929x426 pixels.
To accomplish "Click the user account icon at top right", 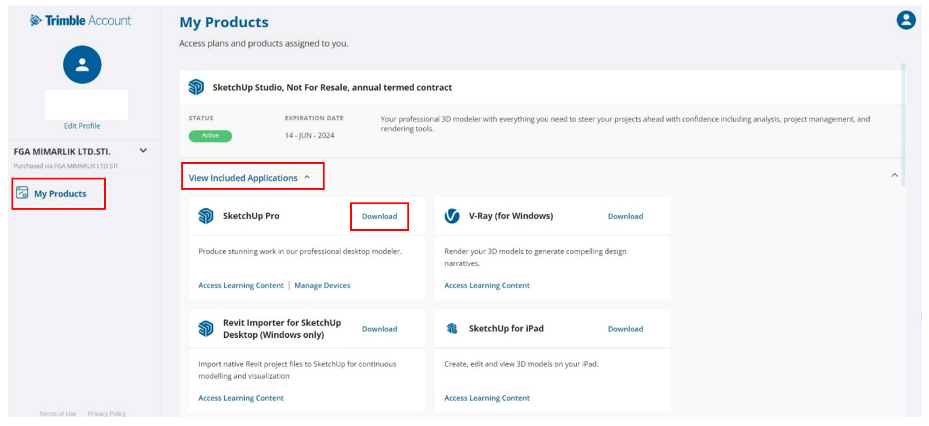I will click(905, 21).
